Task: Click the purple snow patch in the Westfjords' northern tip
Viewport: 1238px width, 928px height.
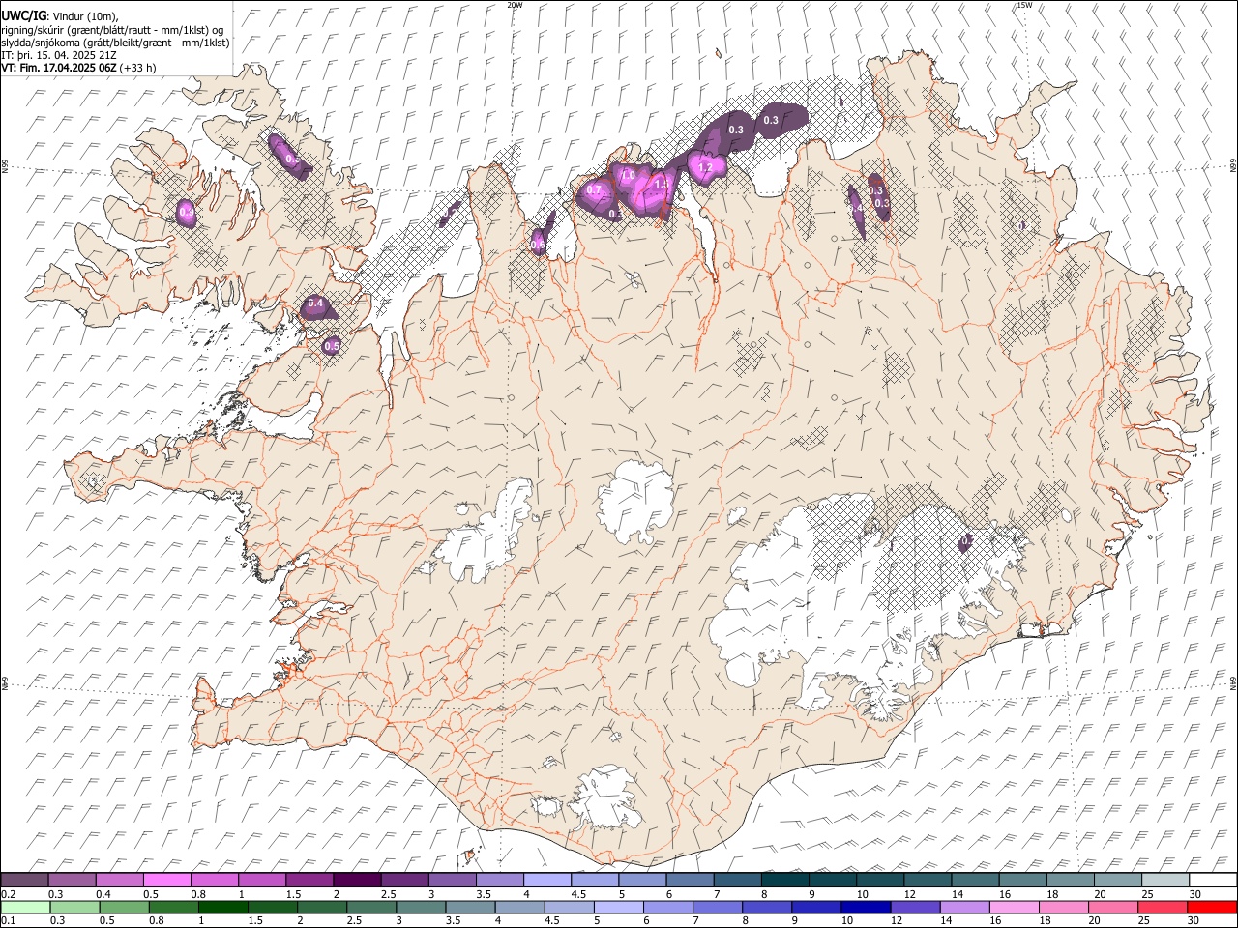Action: [289, 157]
